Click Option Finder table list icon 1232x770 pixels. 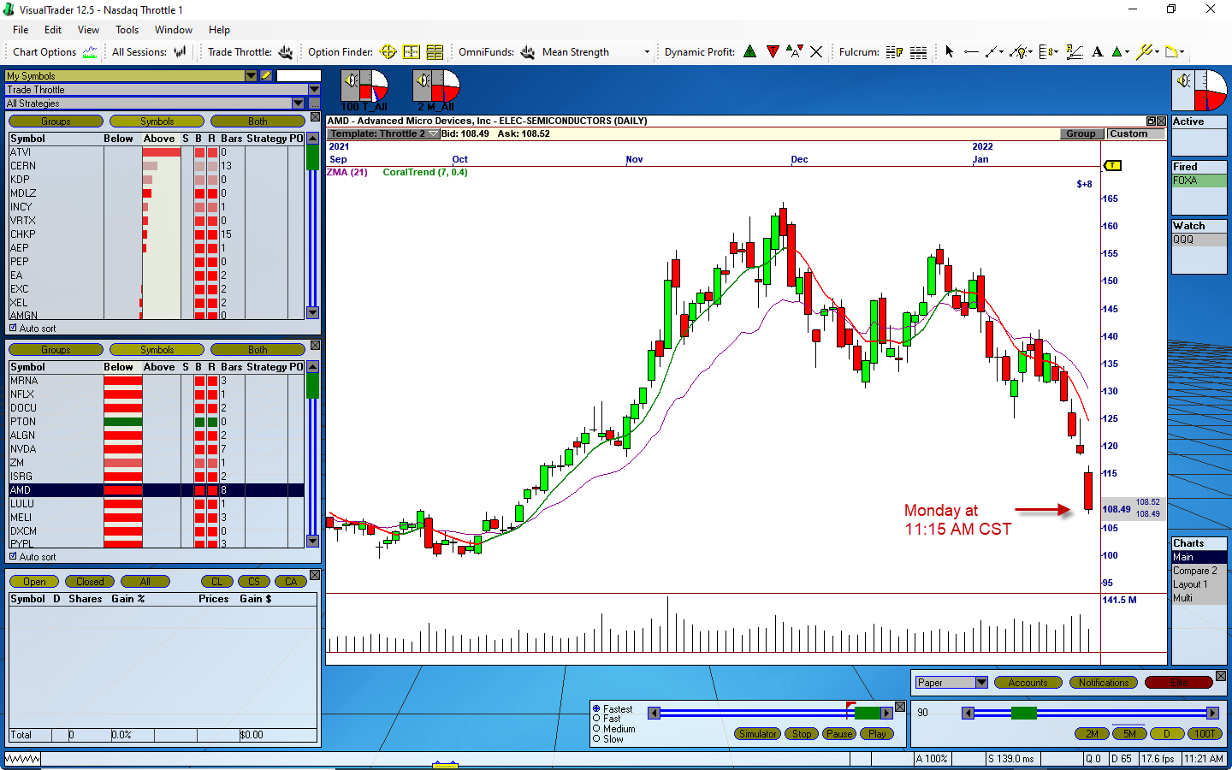pyautogui.click(x=435, y=52)
